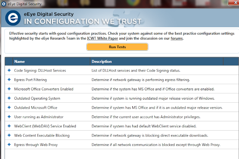Select the Egress Port Filtering name text
This screenshot has height=159, width=239.
pyautogui.click(x=31, y=80)
